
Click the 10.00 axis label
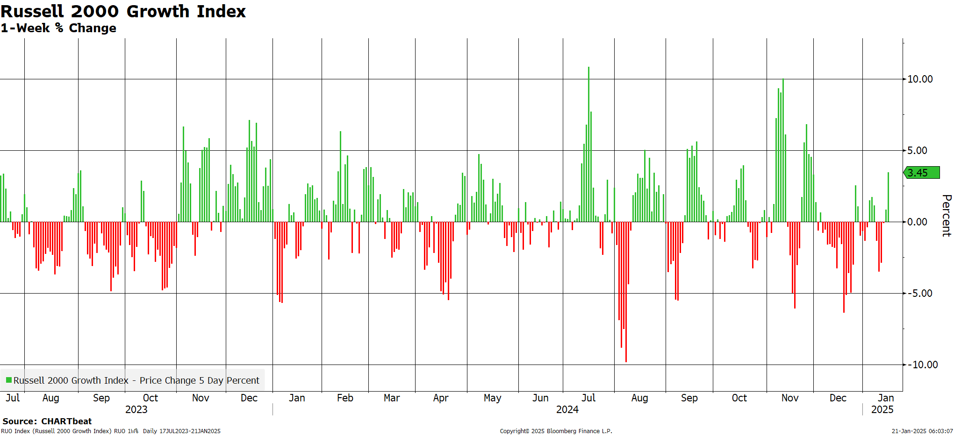point(920,79)
